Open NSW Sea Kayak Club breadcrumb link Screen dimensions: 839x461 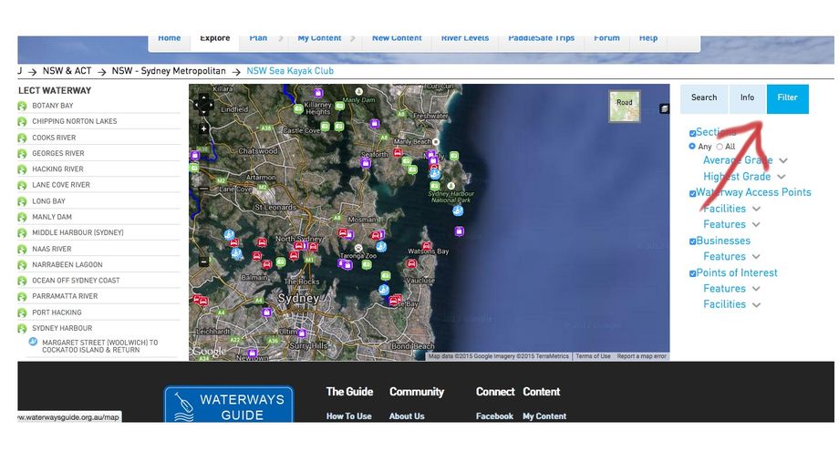290,70
